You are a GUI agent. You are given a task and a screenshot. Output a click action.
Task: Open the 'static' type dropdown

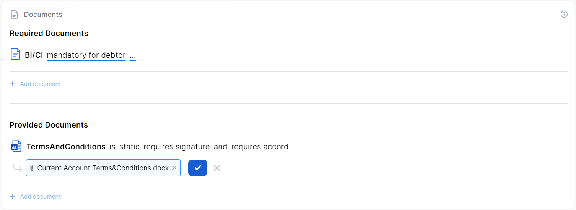129,147
